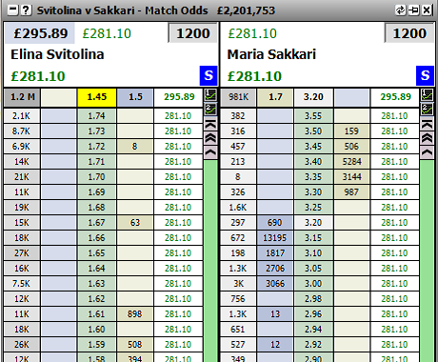438x362 pixels.
Task: Click the Svitolina stake box showing 1200
Action: coord(193,33)
